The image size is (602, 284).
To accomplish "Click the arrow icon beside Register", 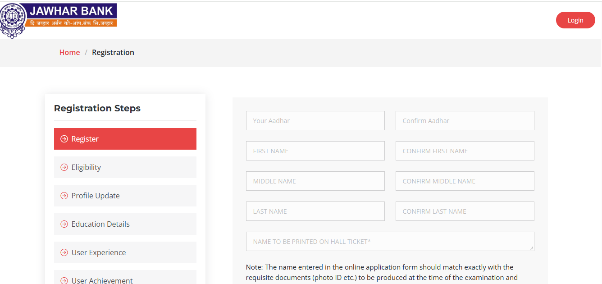I will tap(64, 139).
